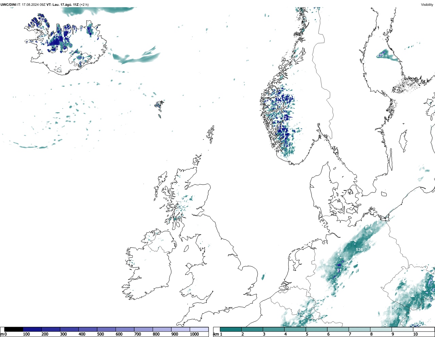
Task: Select the palest 9–10 km swatch
Action: [402, 329]
